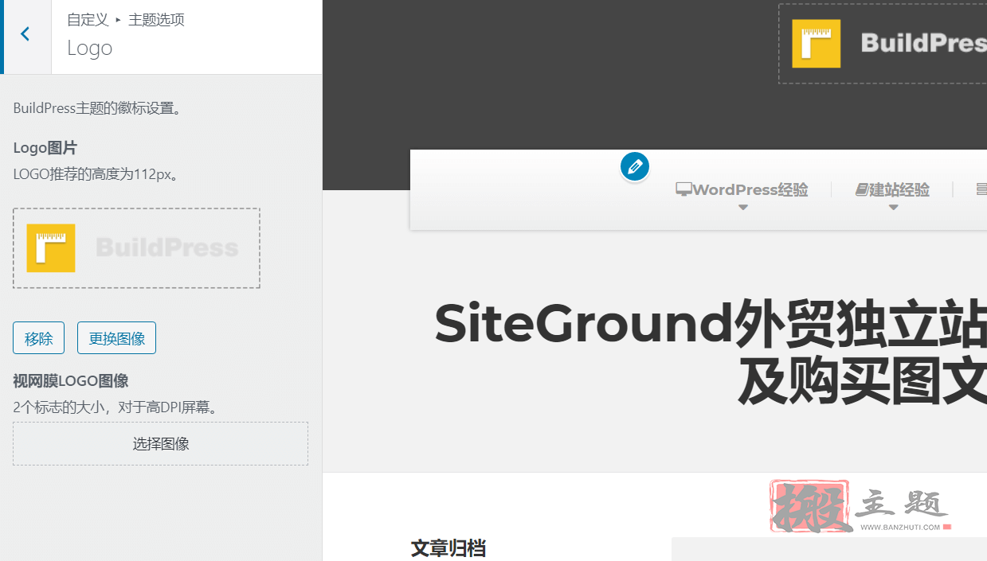Click the monitor icon beside WordPress经验

pyautogui.click(x=683, y=189)
